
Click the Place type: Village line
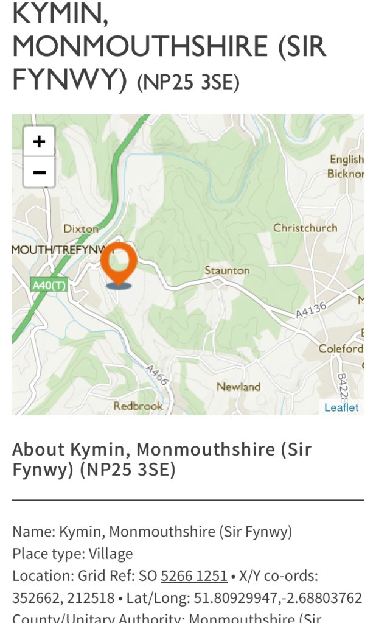(x=72, y=554)
